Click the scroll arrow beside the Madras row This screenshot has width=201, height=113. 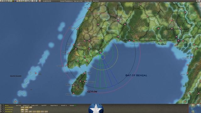[x=2, y=105]
